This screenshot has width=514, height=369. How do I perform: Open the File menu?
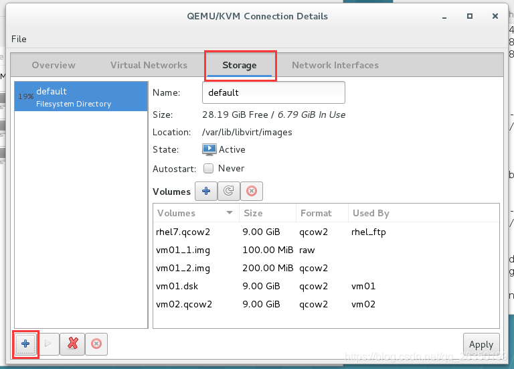(19, 39)
